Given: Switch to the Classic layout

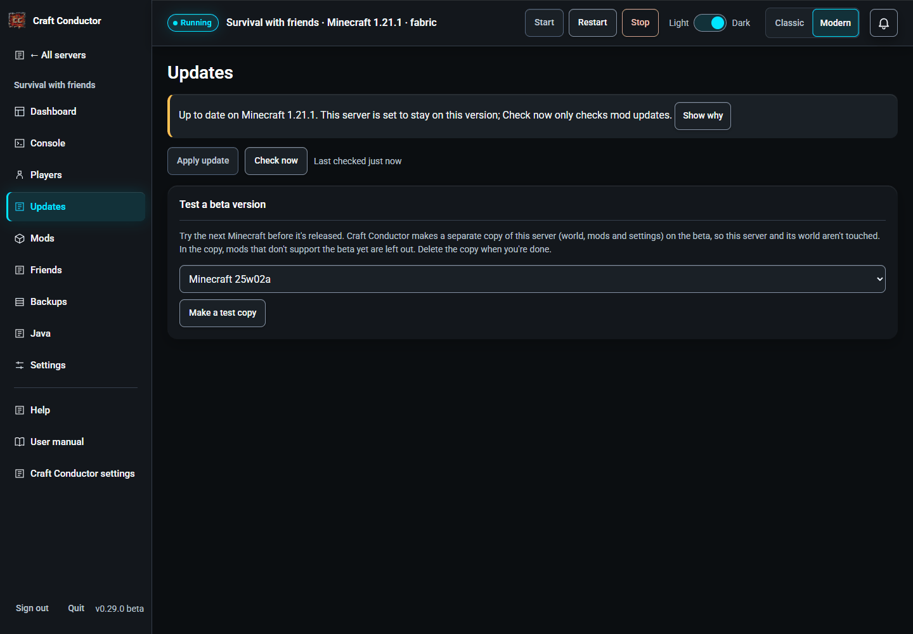Looking at the screenshot, I should [789, 23].
